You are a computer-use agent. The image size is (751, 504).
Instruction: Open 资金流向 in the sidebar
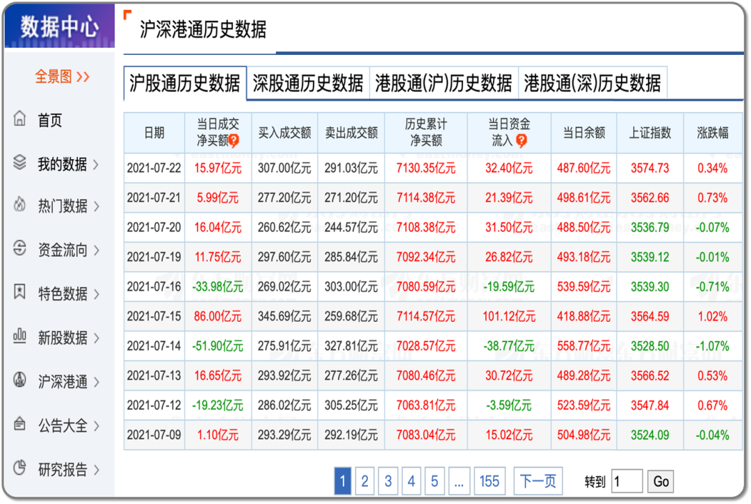(x=63, y=250)
